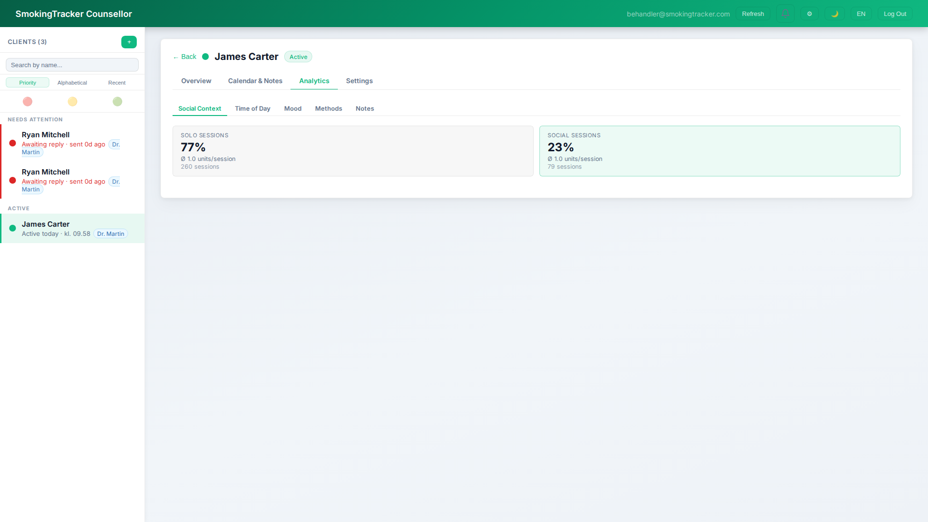Click the plus icon to add a client
This screenshot has width=928, height=522.
[x=129, y=42]
